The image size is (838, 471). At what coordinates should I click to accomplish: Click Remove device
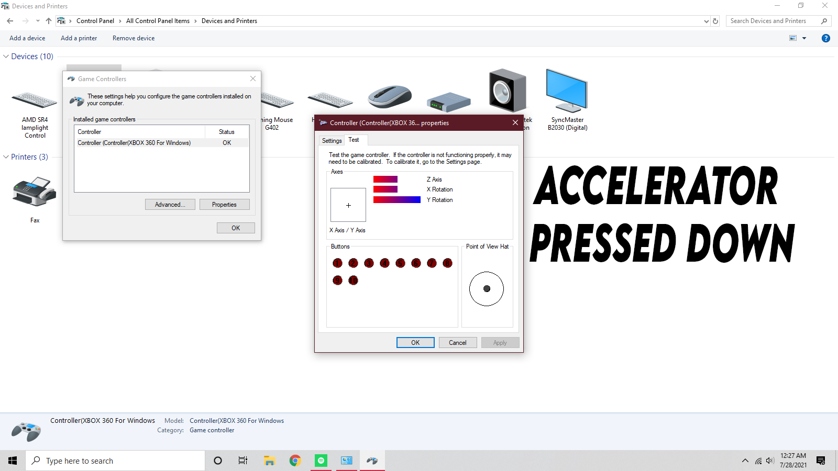[x=134, y=38]
